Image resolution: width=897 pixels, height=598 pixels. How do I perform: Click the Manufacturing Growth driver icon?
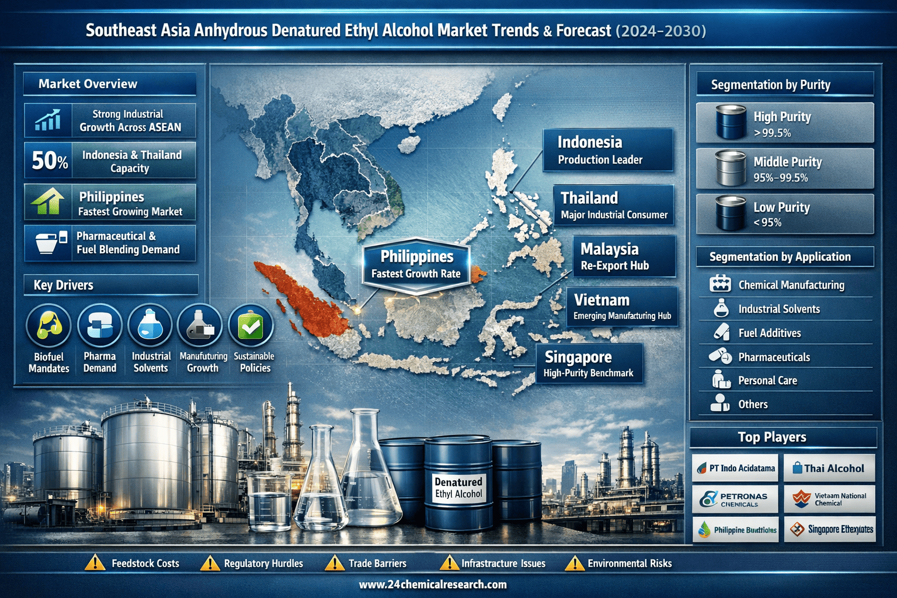pyautogui.click(x=200, y=326)
